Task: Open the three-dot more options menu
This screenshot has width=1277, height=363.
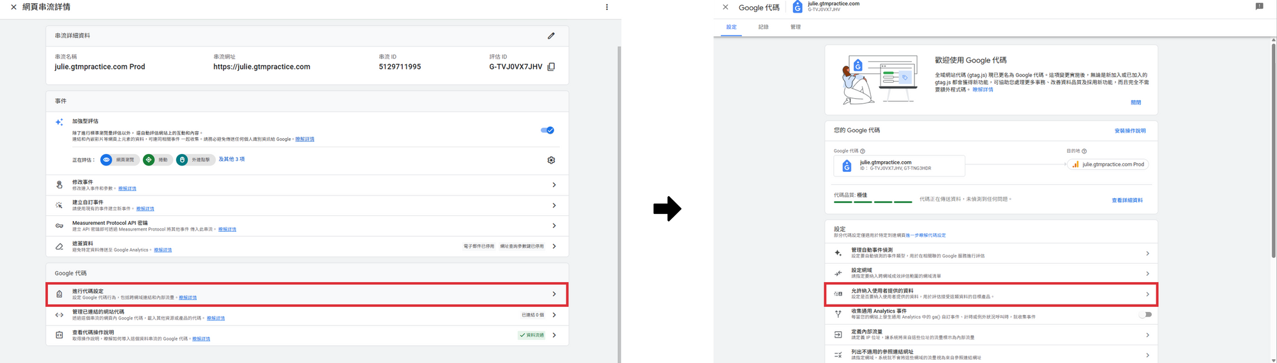Action: [607, 7]
